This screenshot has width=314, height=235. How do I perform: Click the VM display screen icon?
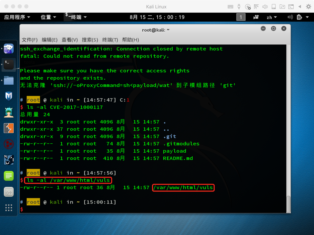click(273, 7)
